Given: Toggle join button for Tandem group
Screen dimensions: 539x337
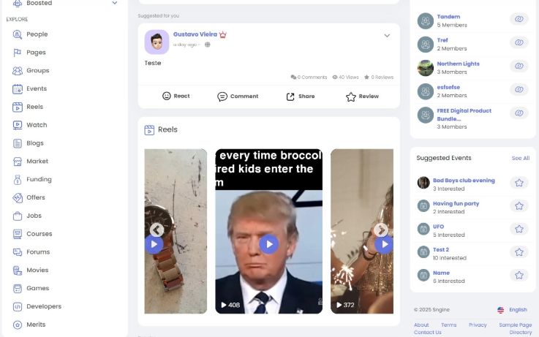Looking at the screenshot, I should coord(519,19).
